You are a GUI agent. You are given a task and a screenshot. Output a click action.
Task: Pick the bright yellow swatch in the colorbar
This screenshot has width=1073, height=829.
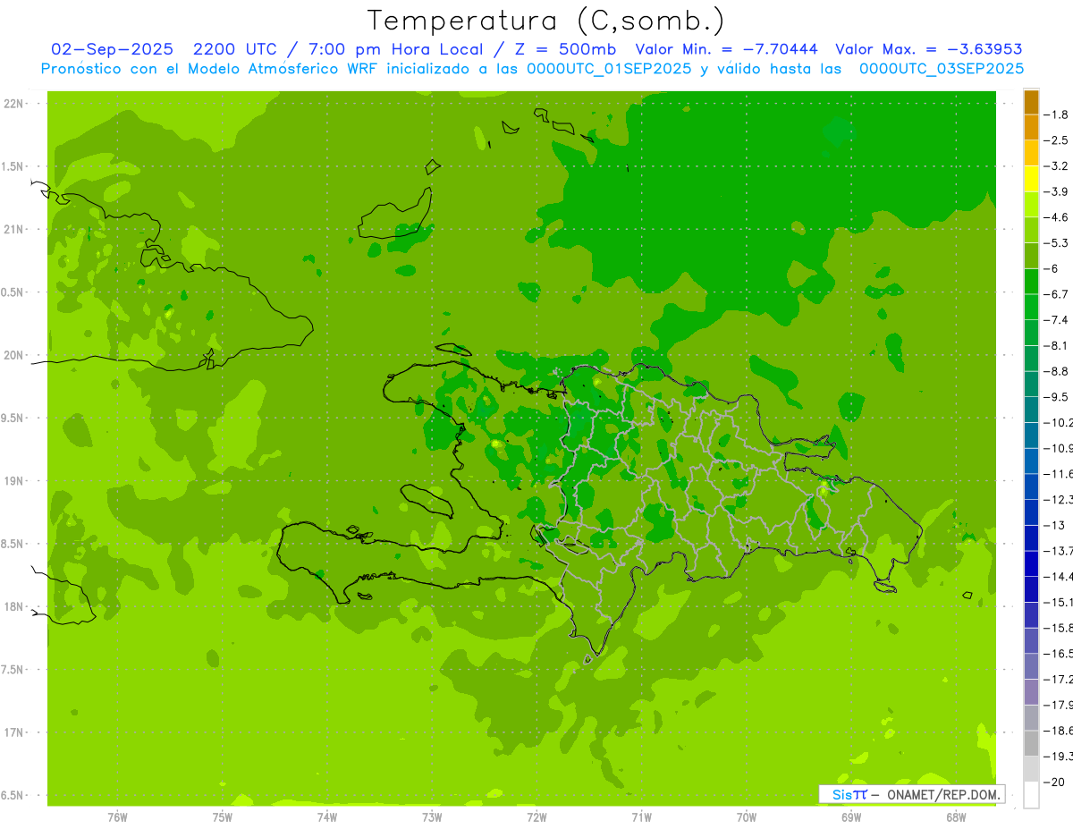pyautogui.click(x=1031, y=179)
